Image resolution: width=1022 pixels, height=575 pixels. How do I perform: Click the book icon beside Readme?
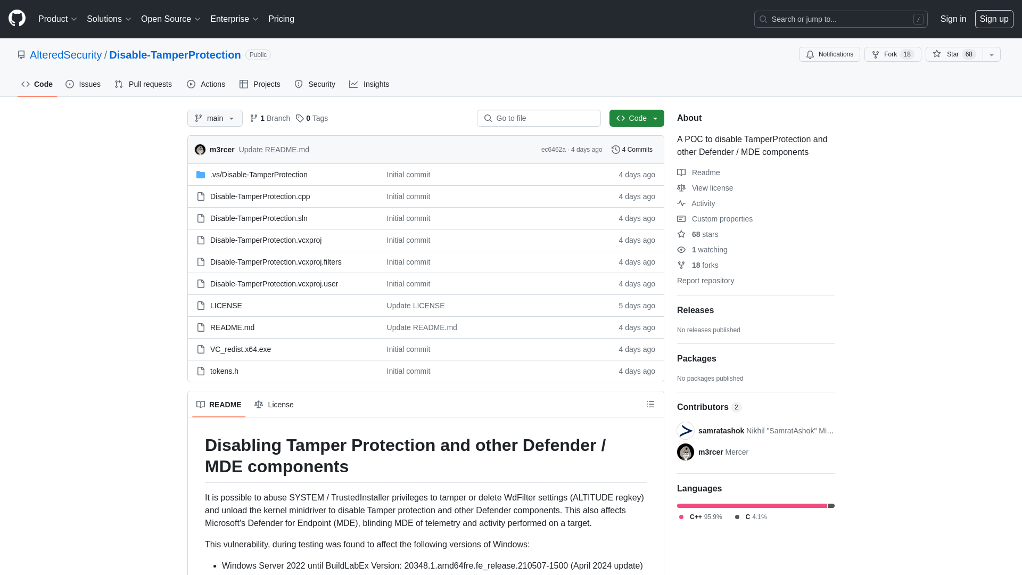pyautogui.click(x=681, y=172)
